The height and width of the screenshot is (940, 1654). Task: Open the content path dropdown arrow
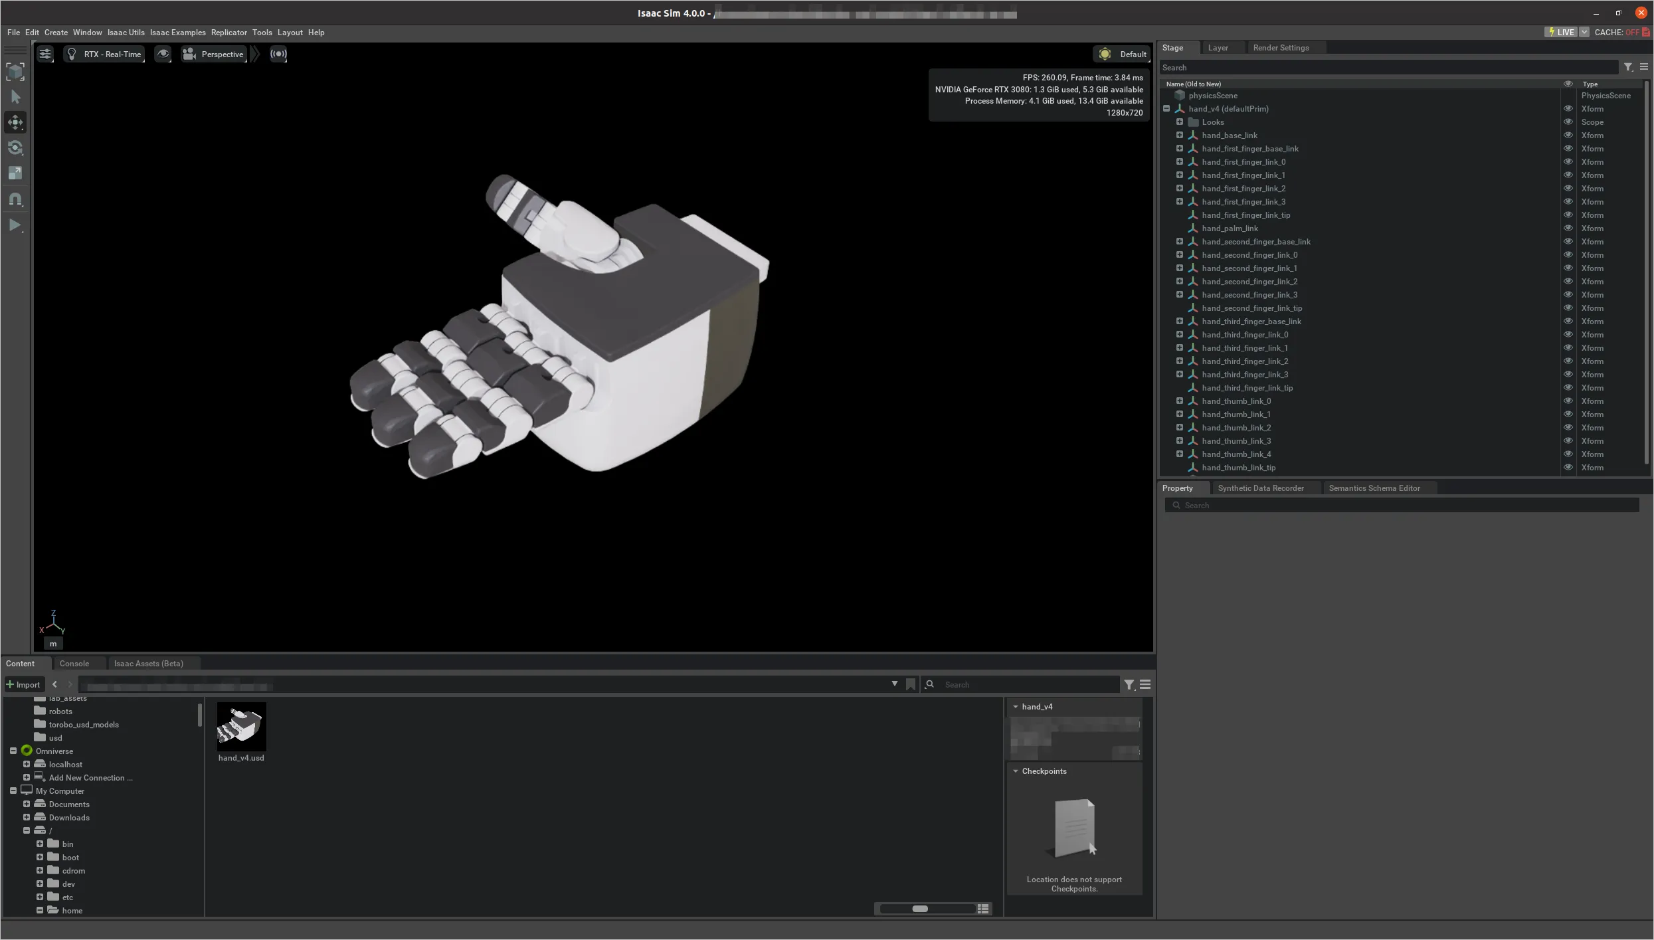click(x=895, y=684)
